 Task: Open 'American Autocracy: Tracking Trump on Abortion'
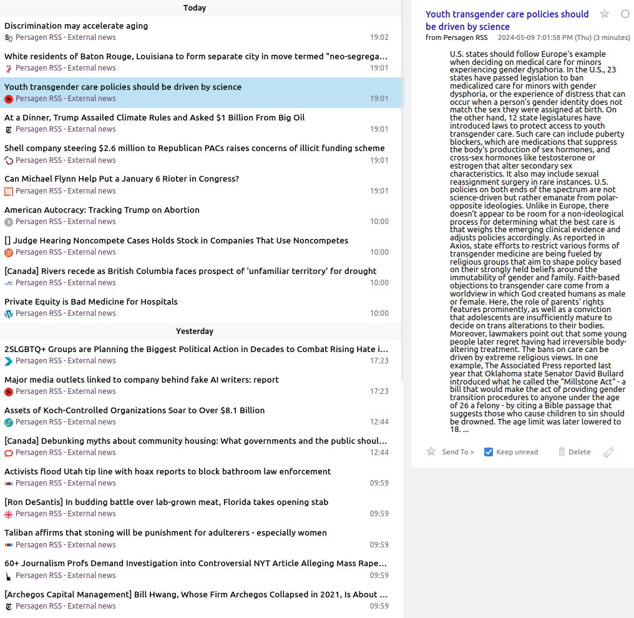102,210
